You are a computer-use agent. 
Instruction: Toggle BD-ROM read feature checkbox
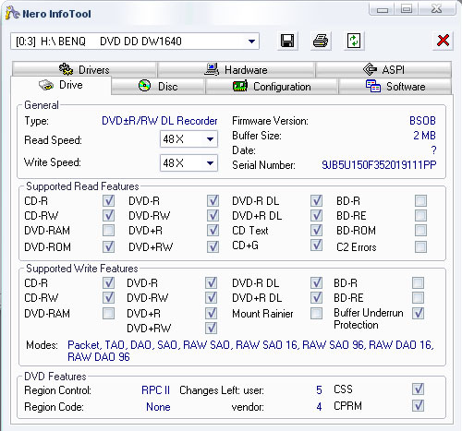pyautogui.click(x=420, y=230)
